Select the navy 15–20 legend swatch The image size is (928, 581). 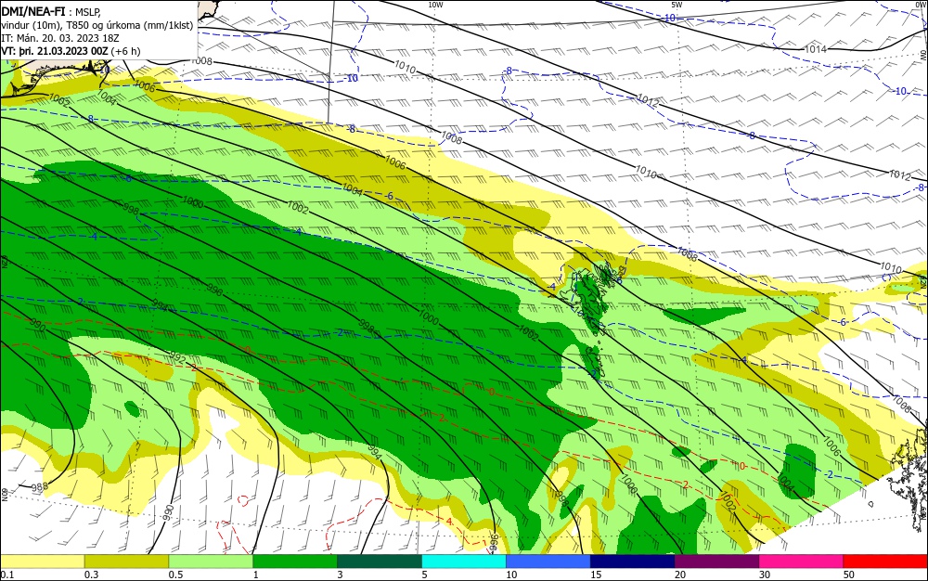pos(633,562)
